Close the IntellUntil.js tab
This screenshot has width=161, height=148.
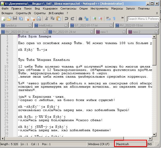pyautogui.click(x=66, y=25)
